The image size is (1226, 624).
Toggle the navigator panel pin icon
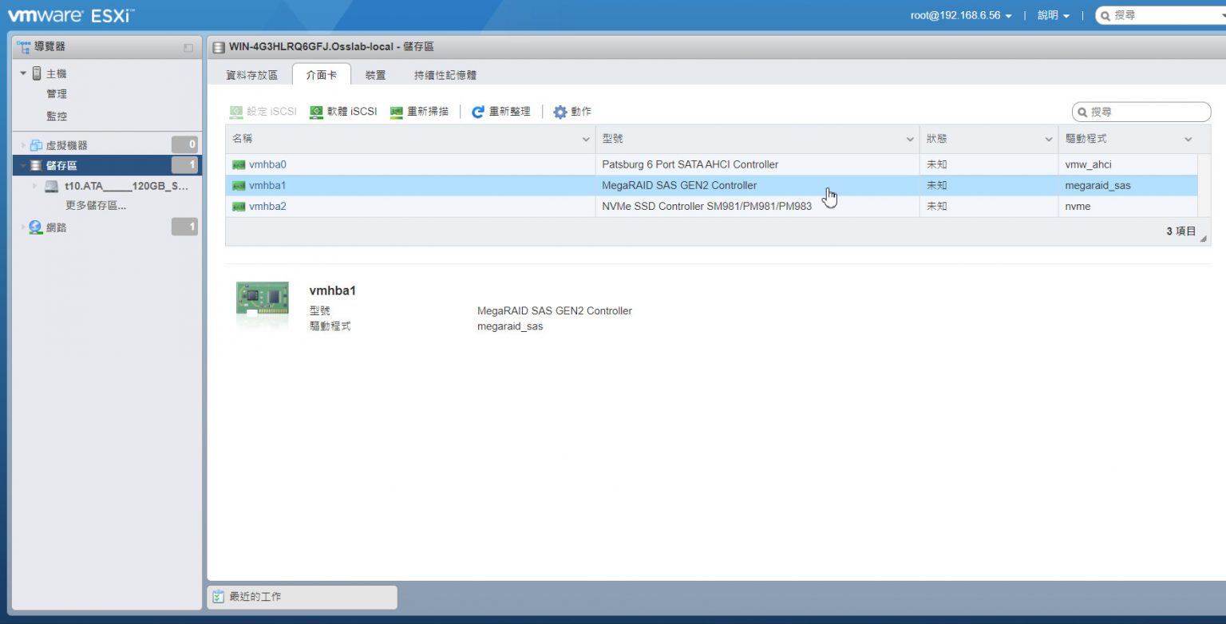pyautogui.click(x=188, y=48)
